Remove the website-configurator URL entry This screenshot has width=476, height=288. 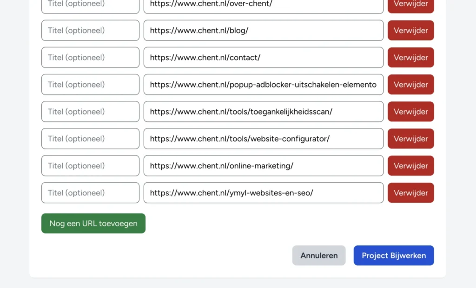click(410, 138)
